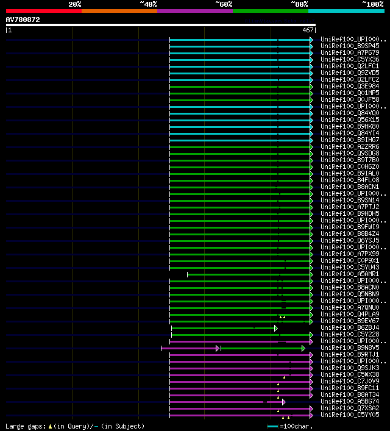Select hit label UniRef100_Q01MP5
This screenshot has height=431, width=390.
[x=350, y=93]
